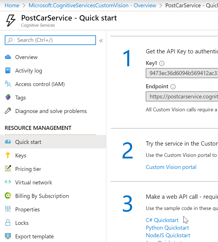Click 'Make a web API call' heading
Viewport: 218px width, 242px height.
click(182, 197)
